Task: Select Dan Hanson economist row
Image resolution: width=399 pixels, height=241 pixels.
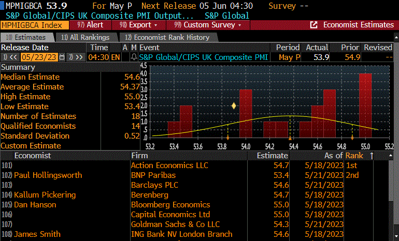Action: (35, 205)
